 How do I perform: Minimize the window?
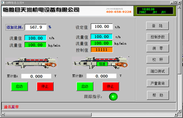[x=172, y=3]
